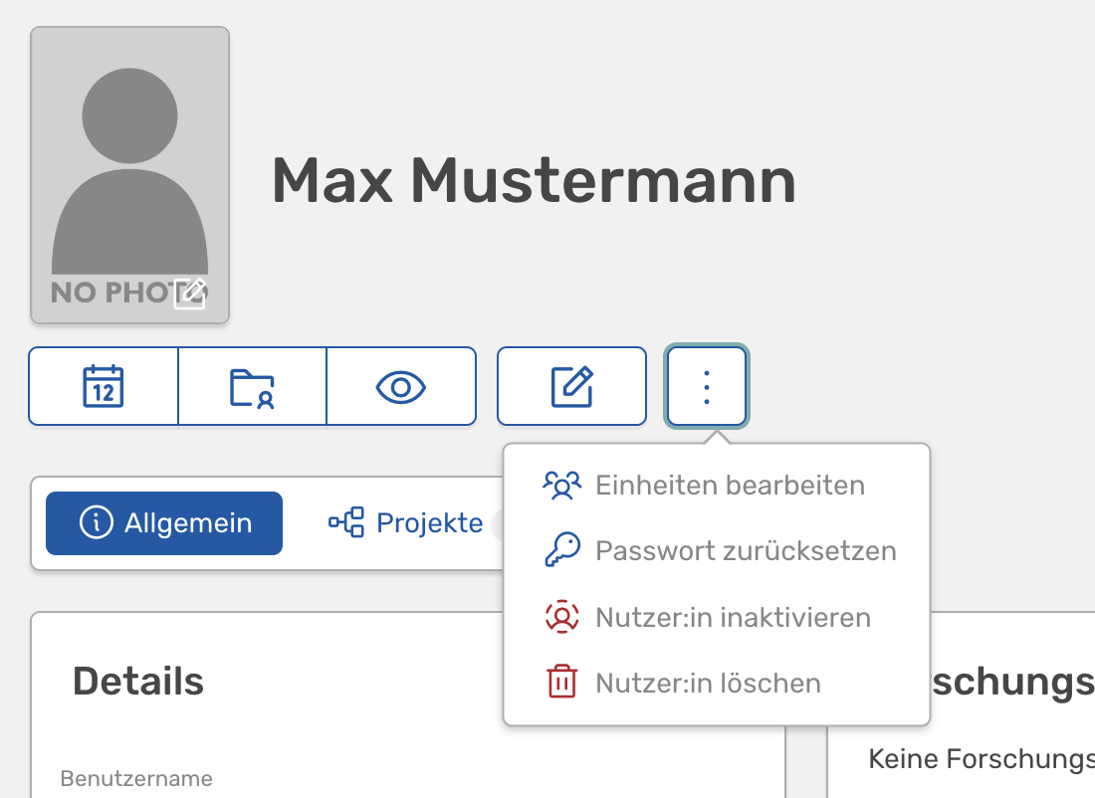Toggle profile visibility with eye icon
Screen dimensions: 1095x798
[x=401, y=386]
